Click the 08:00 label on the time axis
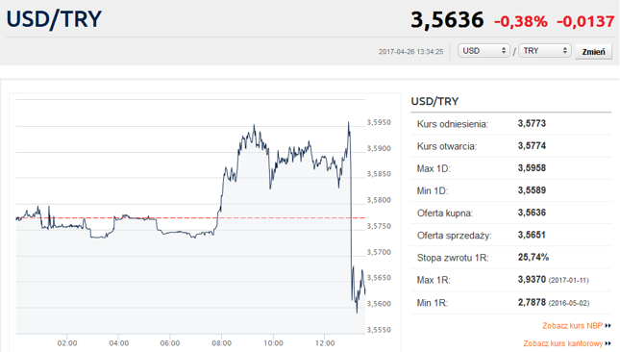Image resolution: width=620 pixels, height=352 pixels. pyautogui.click(x=221, y=343)
